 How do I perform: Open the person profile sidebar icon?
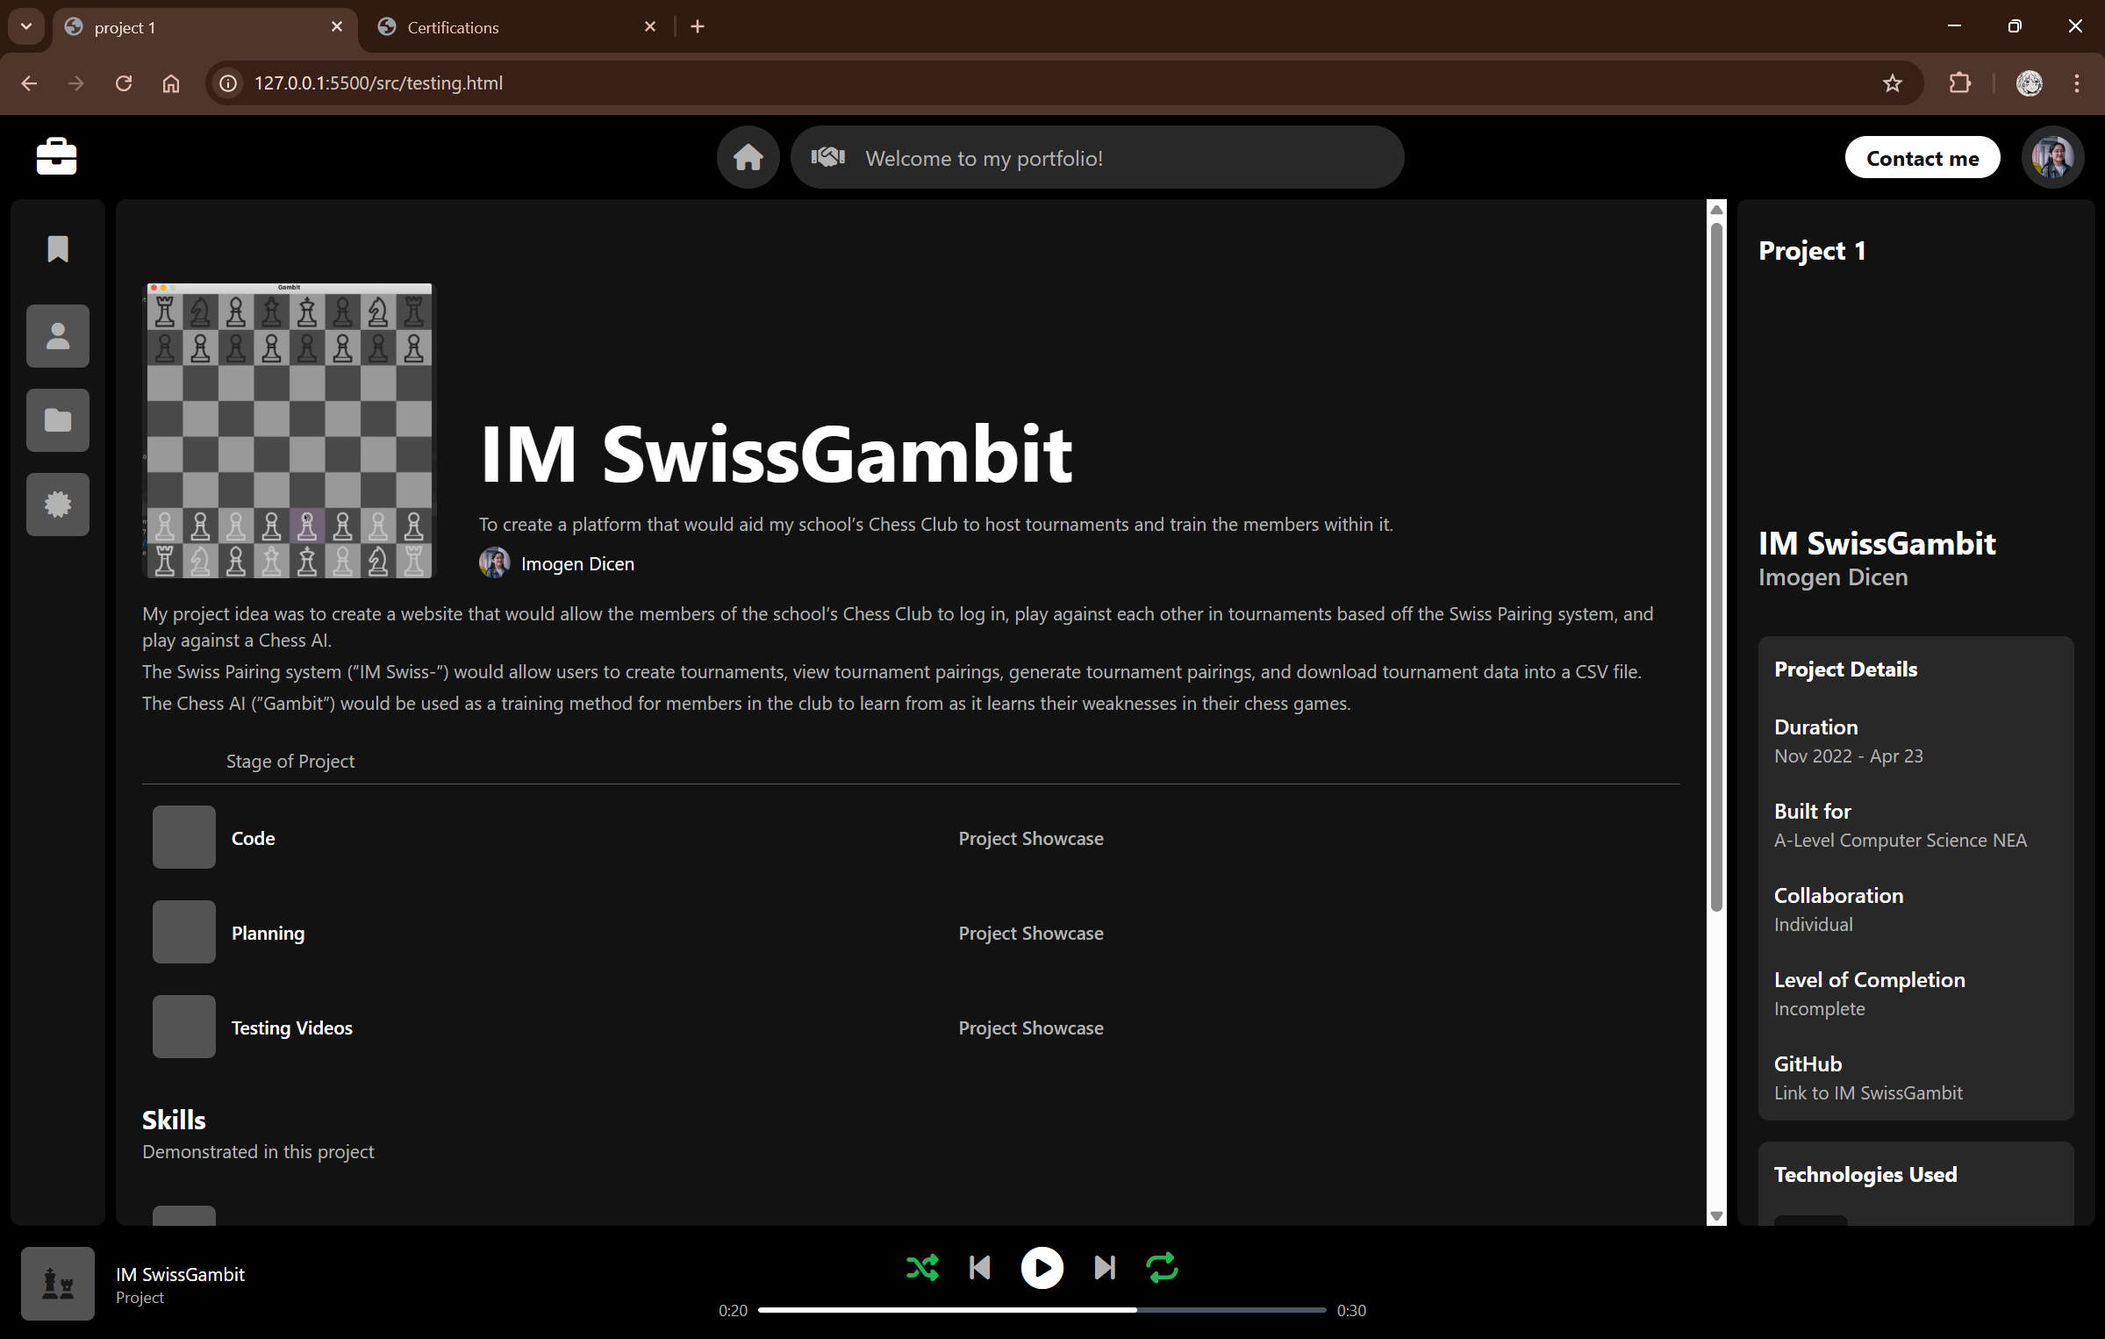(58, 336)
